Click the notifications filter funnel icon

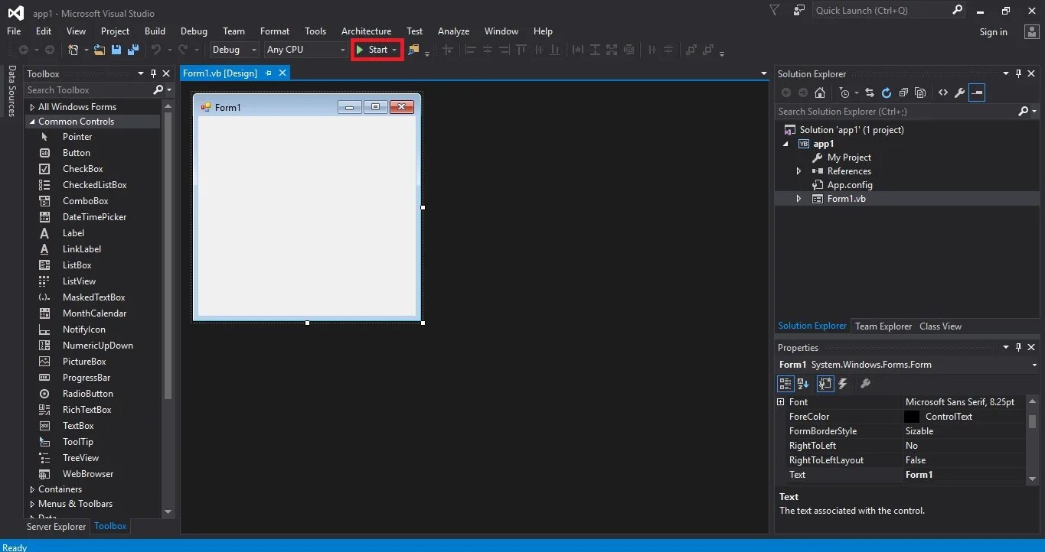pyautogui.click(x=775, y=11)
